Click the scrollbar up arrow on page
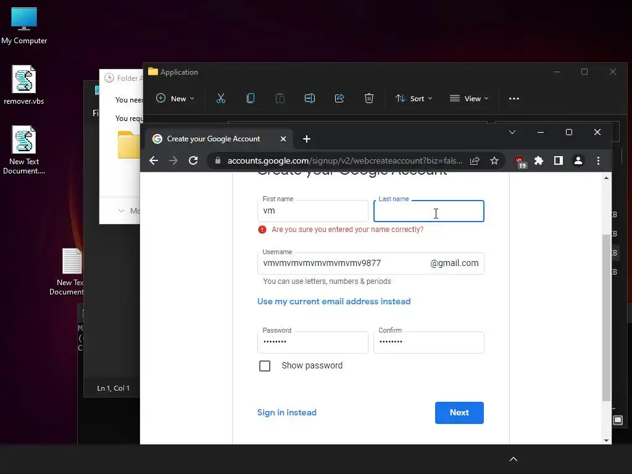This screenshot has height=474, width=632. pos(606,178)
